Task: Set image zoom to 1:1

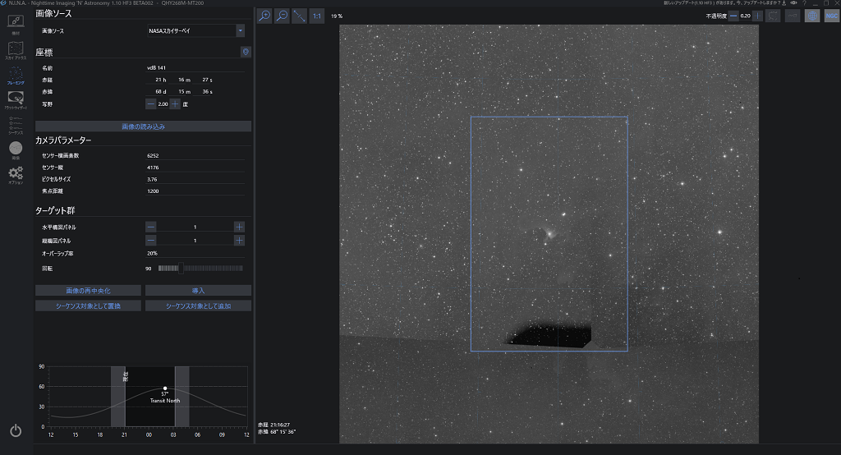Action: [x=317, y=16]
